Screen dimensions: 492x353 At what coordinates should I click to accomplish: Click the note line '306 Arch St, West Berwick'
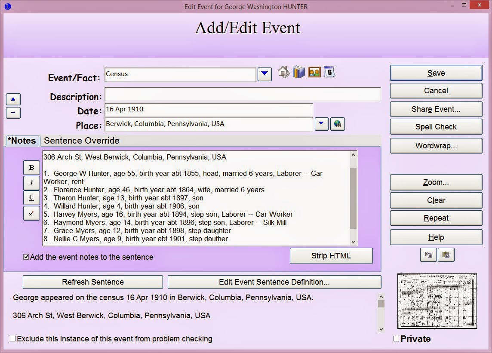(135, 157)
